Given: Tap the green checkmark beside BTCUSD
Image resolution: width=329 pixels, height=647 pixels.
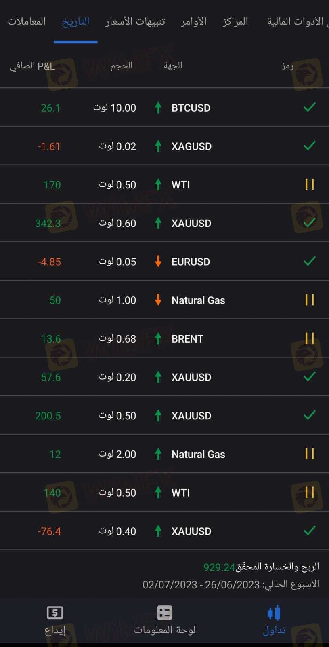Looking at the screenshot, I should (x=309, y=108).
